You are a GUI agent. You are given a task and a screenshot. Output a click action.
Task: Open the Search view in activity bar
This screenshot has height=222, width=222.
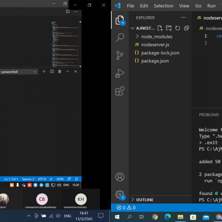coord(120,37)
